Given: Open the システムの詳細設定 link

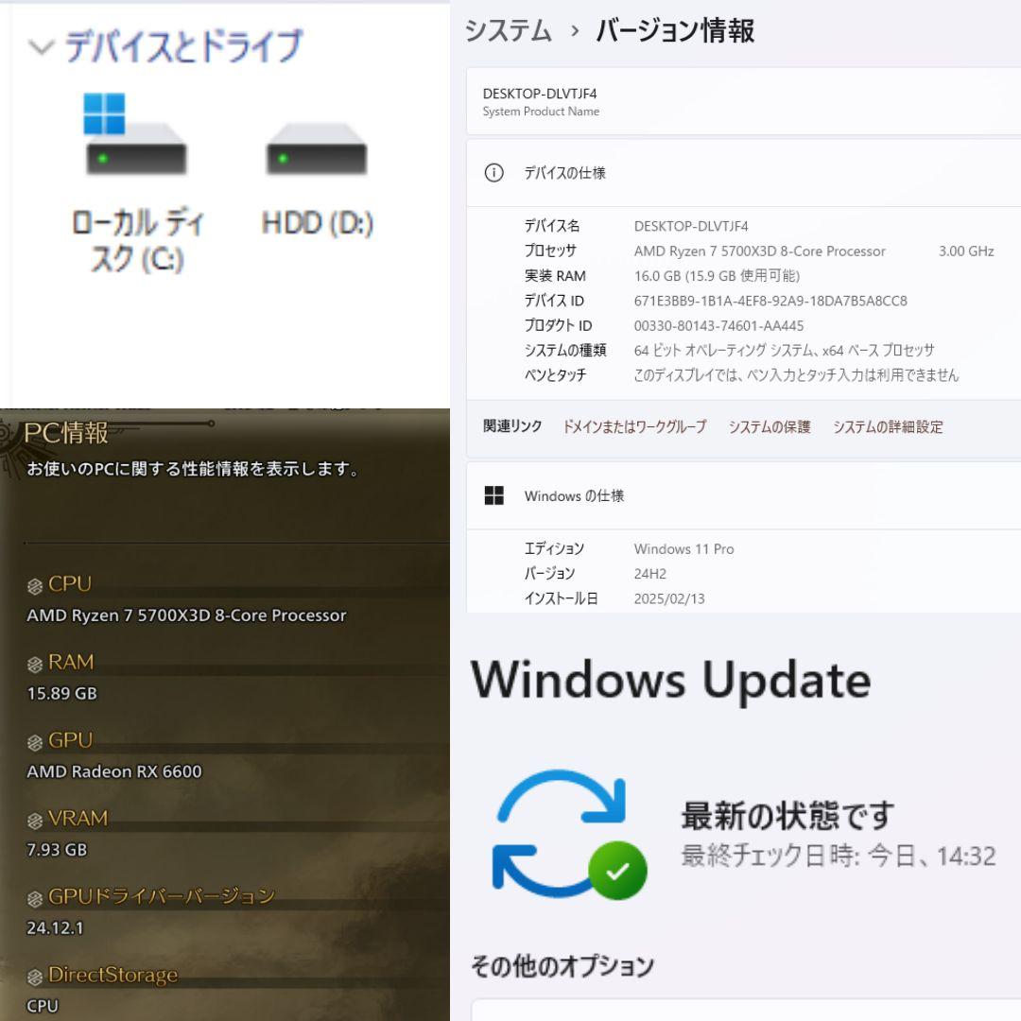Looking at the screenshot, I should (887, 427).
